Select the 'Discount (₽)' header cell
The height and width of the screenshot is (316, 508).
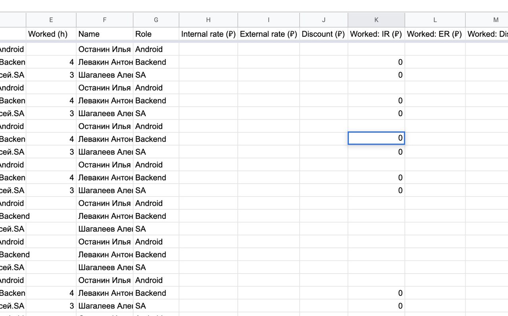tap(323, 34)
